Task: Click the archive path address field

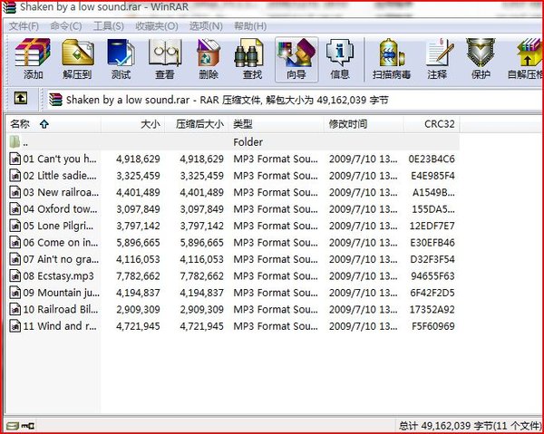Action: (x=293, y=100)
